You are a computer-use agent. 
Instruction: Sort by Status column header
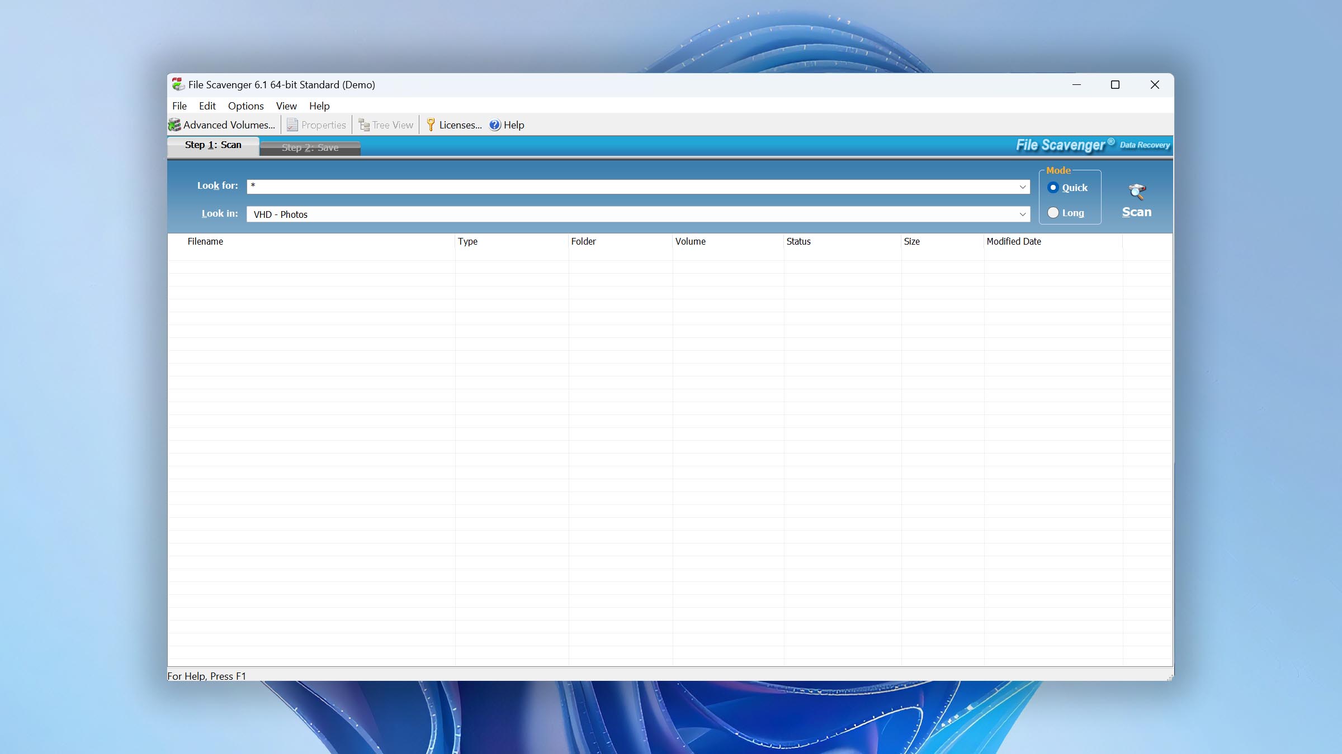pos(843,241)
